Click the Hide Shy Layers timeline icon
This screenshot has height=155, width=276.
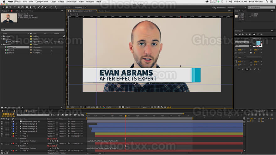(x=63, y=115)
